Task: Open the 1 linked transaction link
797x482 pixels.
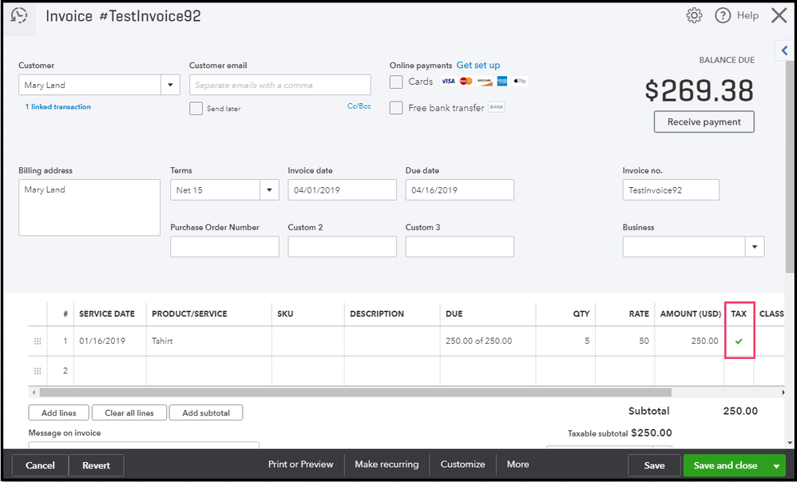Action: [x=57, y=107]
